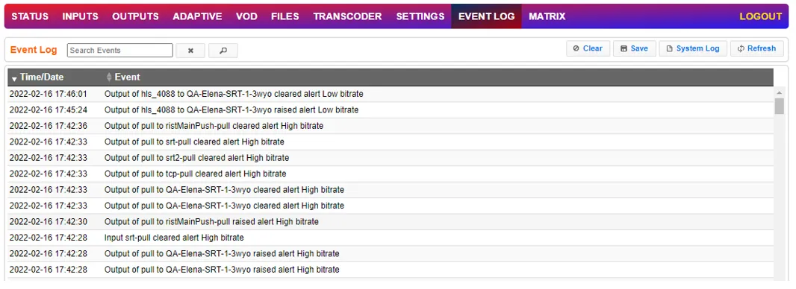Viewport: 796px width, 289px height.
Task: Select ristMainPush-pull cleared High bitrate event
Action: (214, 126)
